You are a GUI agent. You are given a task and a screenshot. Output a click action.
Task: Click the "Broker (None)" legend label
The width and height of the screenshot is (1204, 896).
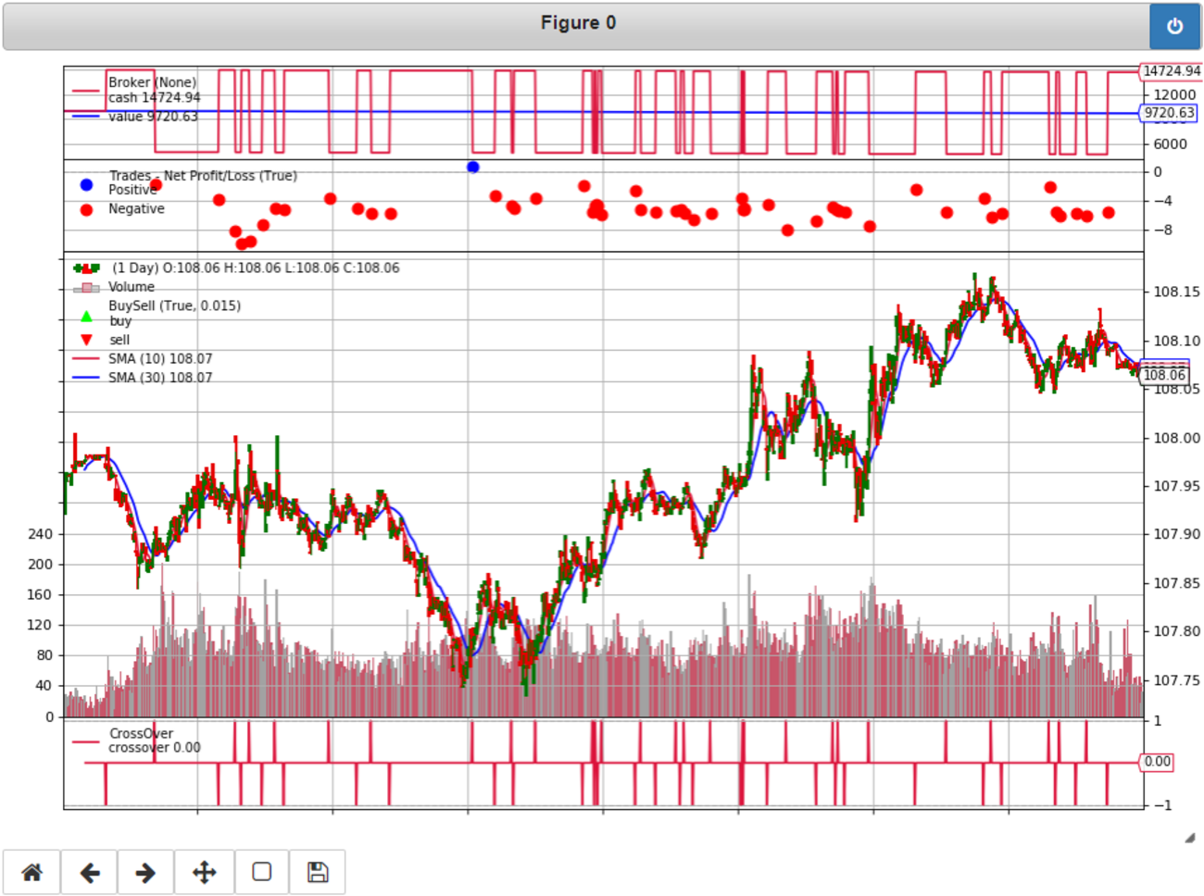[x=152, y=82]
